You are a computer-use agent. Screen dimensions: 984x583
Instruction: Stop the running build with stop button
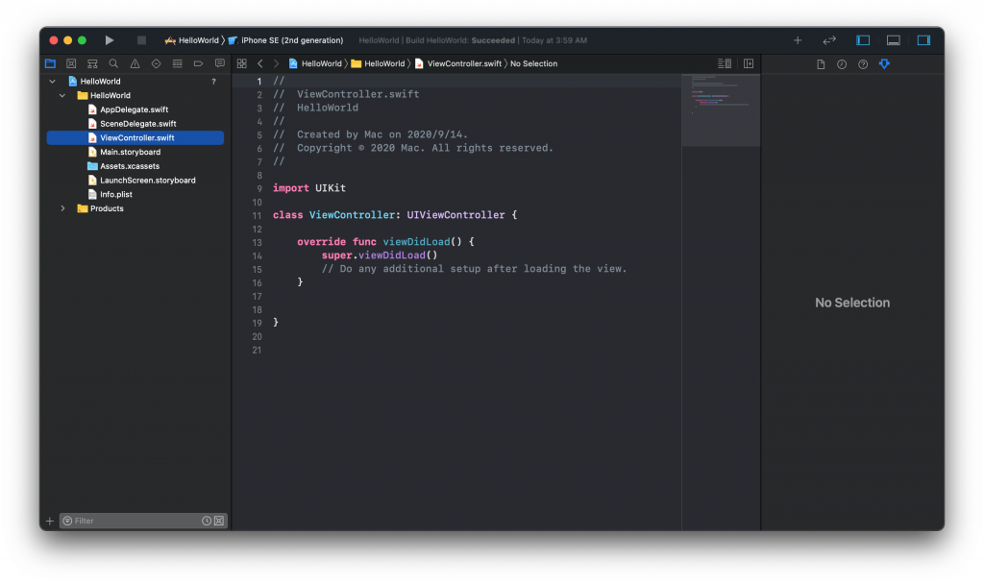click(141, 40)
